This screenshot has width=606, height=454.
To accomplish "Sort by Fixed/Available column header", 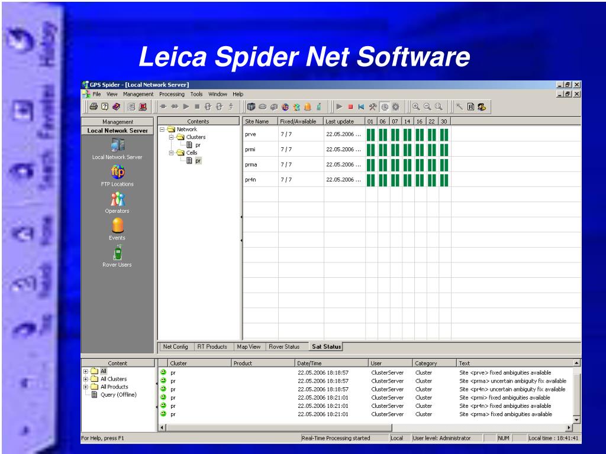I will (x=301, y=121).
